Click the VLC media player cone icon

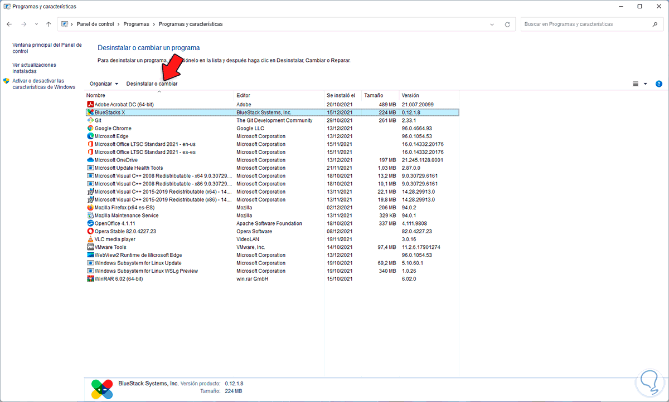[x=90, y=239]
